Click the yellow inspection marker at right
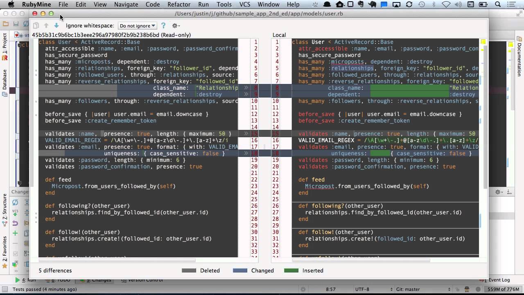Screen dimensions: 524x295 pos(483,42)
